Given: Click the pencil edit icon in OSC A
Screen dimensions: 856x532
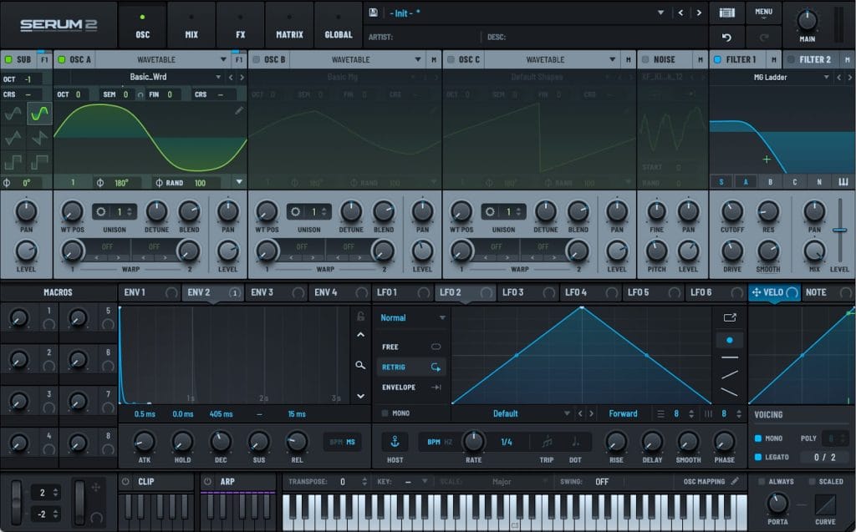Looking at the screenshot, I should 239,110.
